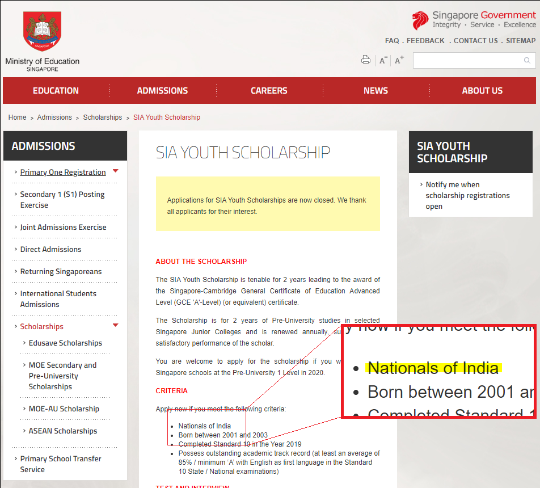Open the FEEDBACK link

[425, 41]
